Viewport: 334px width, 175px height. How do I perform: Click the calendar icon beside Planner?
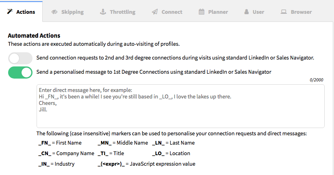(x=202, y=12)
